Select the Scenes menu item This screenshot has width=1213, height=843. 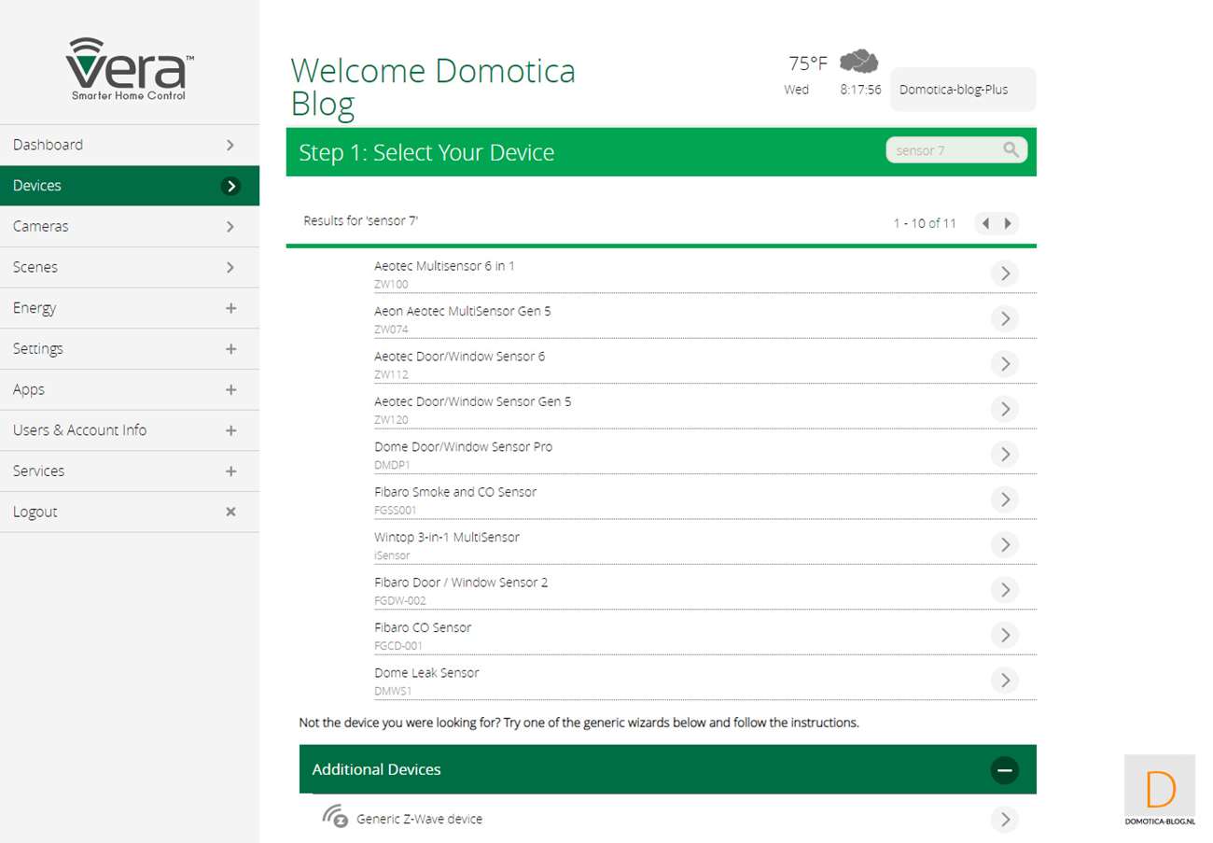pos(129,267)
